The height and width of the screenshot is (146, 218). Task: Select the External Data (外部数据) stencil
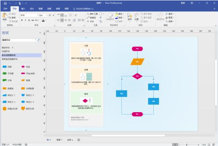click(28, 89)
